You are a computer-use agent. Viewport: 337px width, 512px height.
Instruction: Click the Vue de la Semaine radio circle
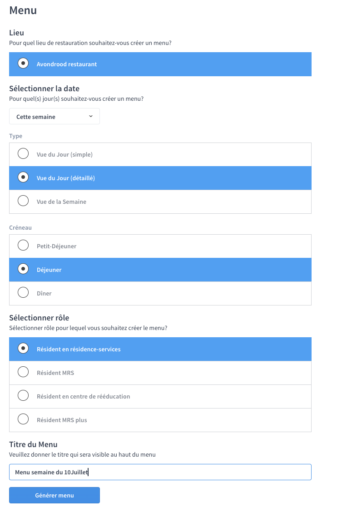pos(23,201)
